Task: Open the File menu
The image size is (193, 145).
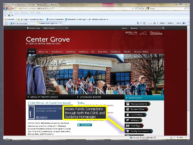Action: coord(6,12)
